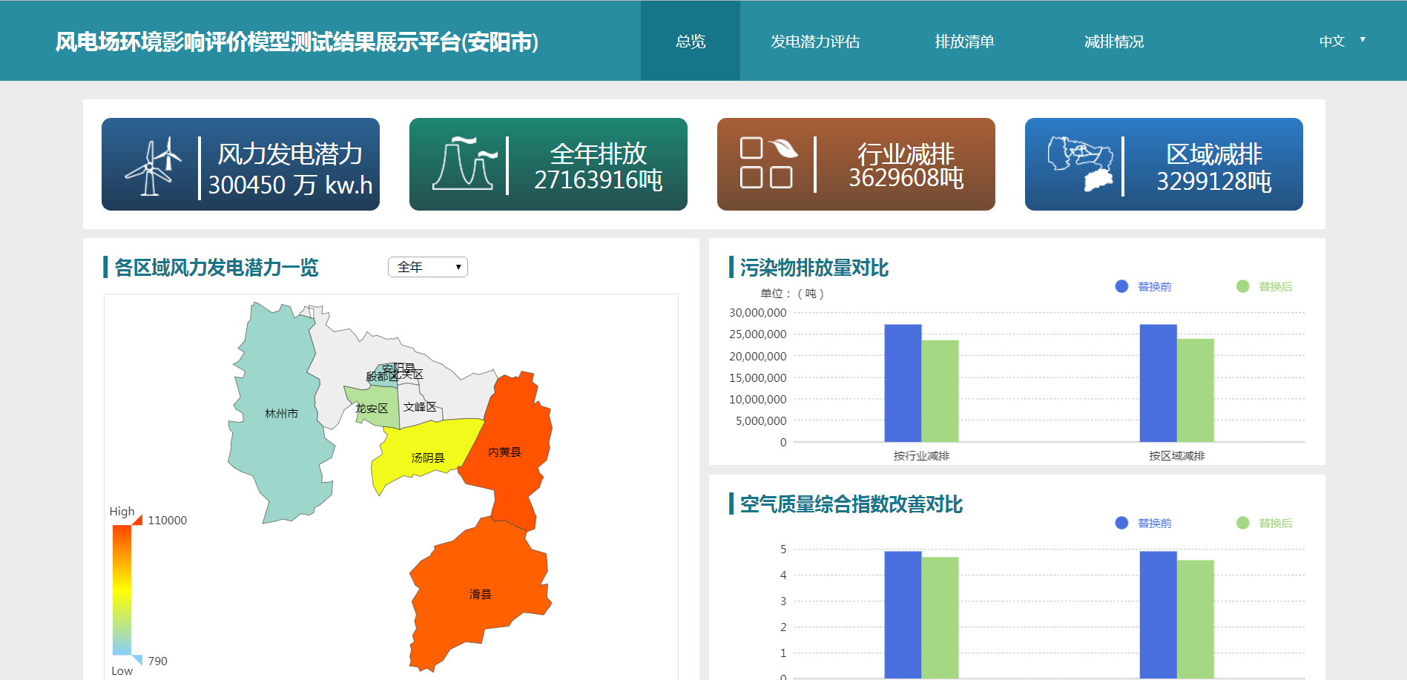Click the low-end triangle handle at 790
Image resolution: width=1407 pixels, height=680 pixels.
137,660
